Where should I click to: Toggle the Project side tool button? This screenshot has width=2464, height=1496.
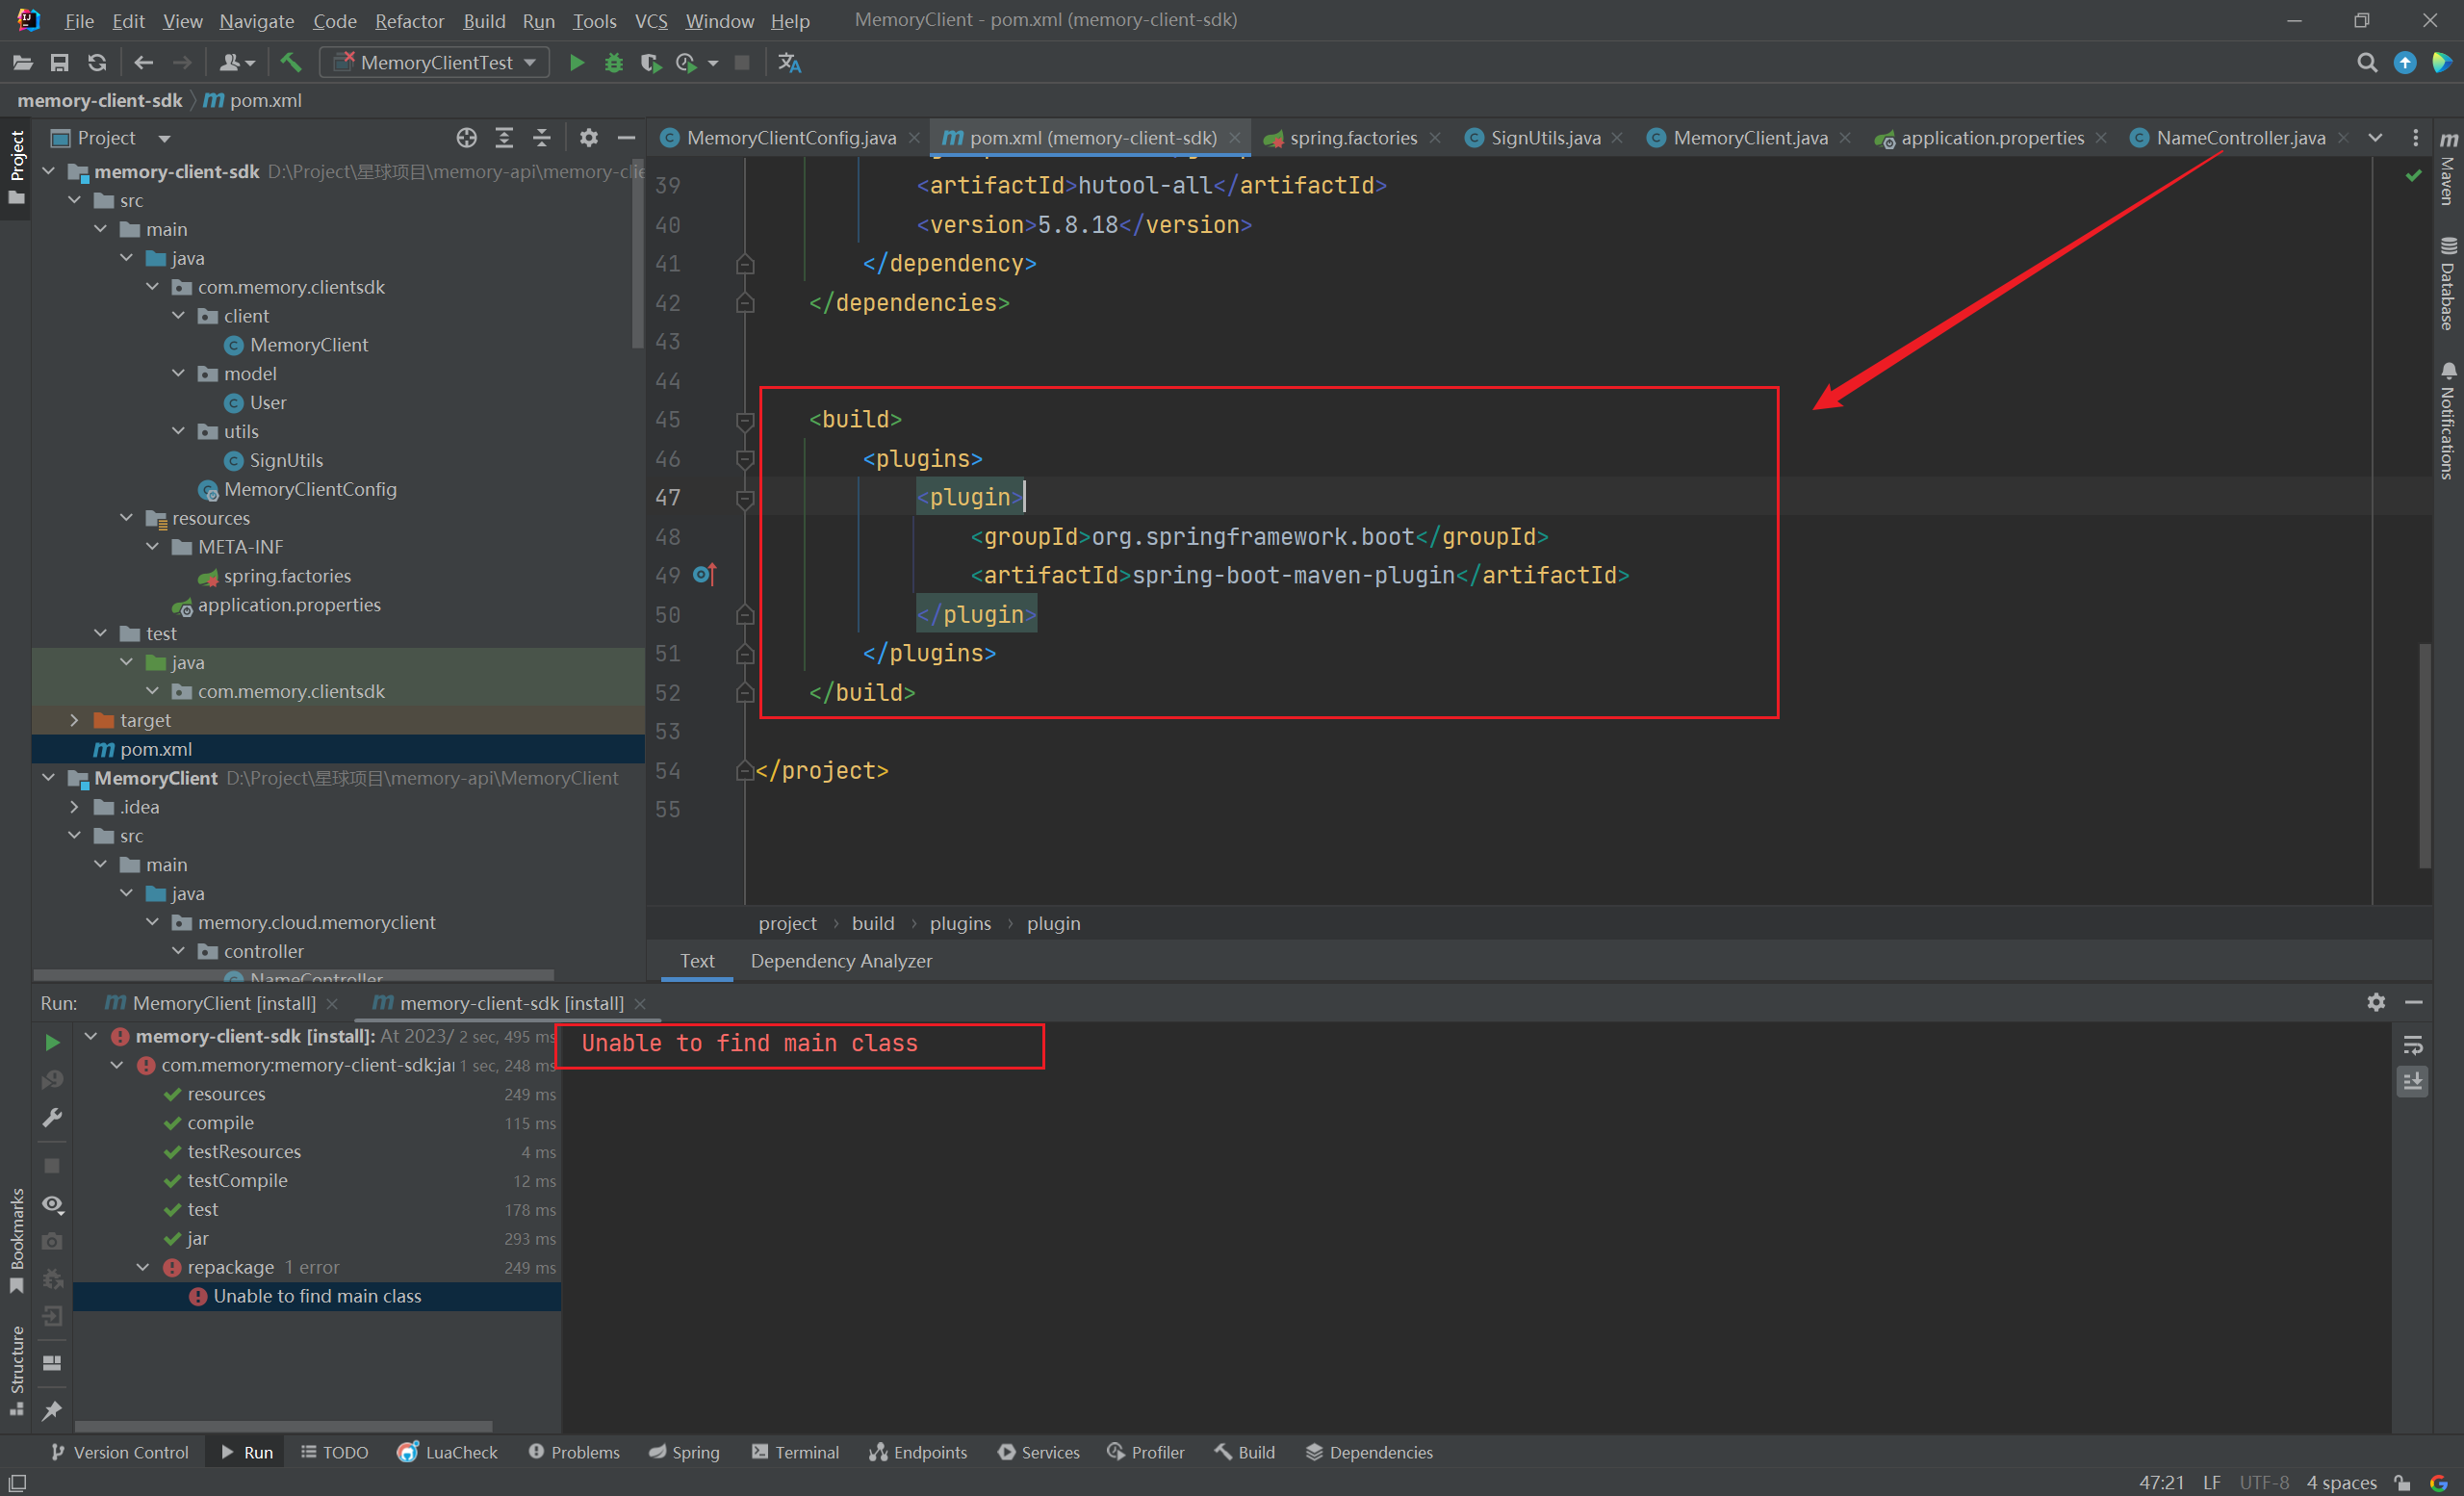16,168
